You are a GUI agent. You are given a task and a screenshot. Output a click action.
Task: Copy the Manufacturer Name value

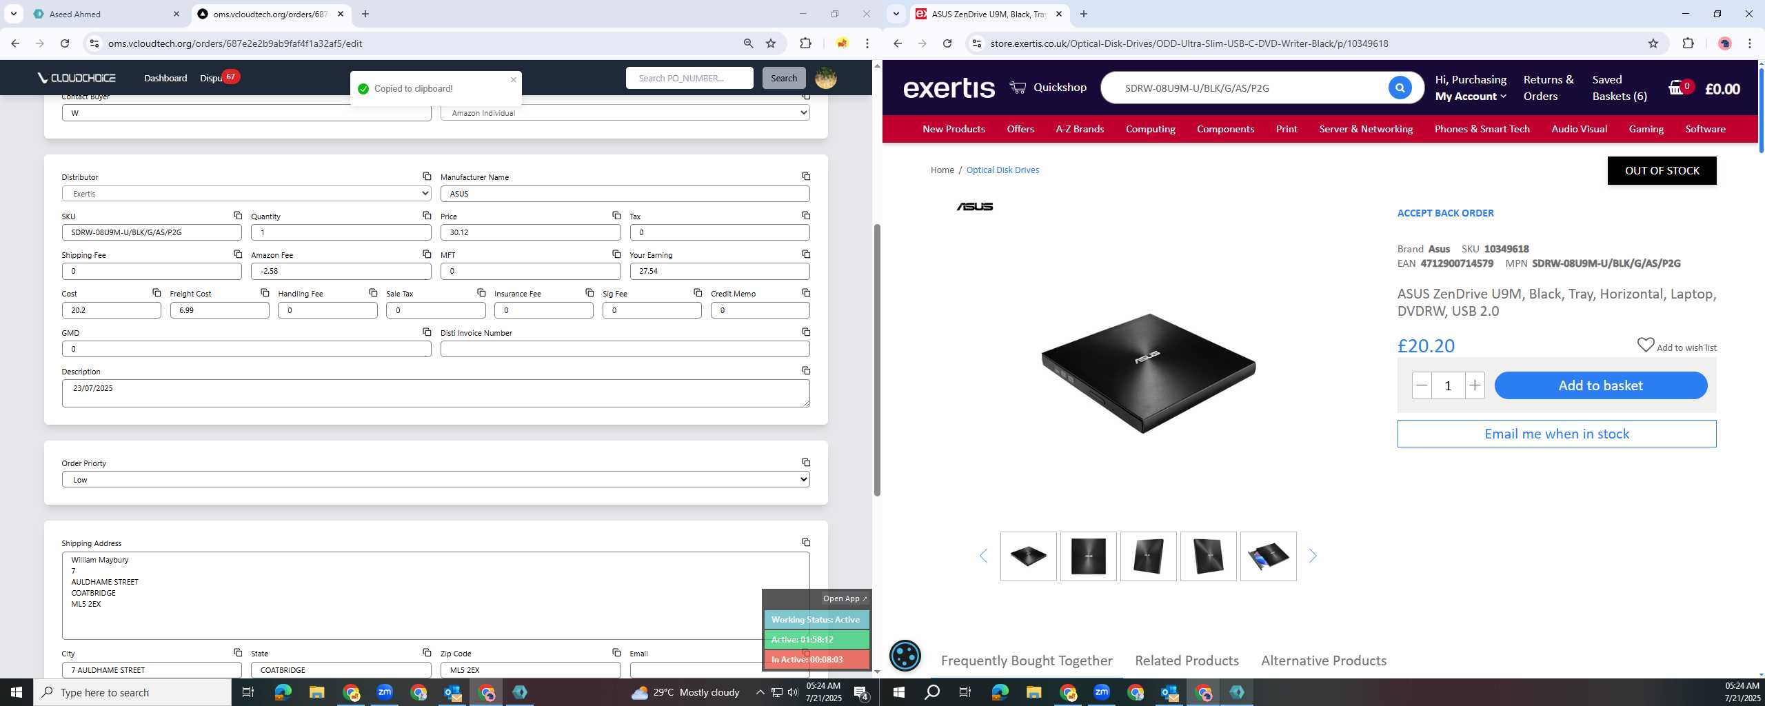(x=806, y=176)
